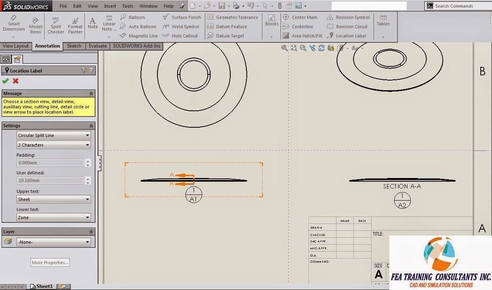Open the Spell Checker tool
This screenshot has width=492, height=290.
[x=56, y=23]
